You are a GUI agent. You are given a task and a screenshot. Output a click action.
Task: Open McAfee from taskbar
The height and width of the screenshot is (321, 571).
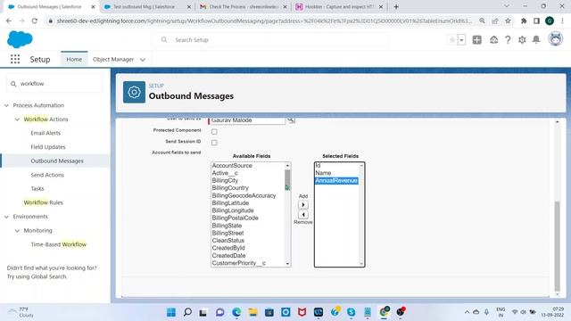click(x=302, y=312)
